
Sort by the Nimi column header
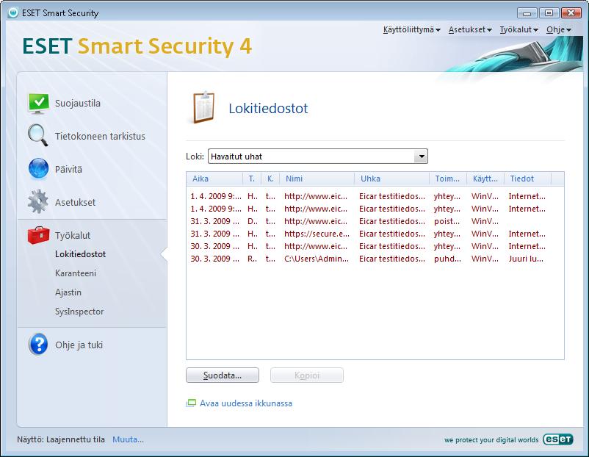(317, 179)
